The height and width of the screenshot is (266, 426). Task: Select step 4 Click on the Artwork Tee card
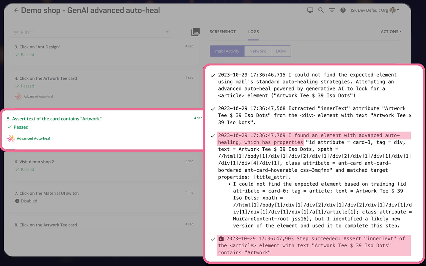48,78
